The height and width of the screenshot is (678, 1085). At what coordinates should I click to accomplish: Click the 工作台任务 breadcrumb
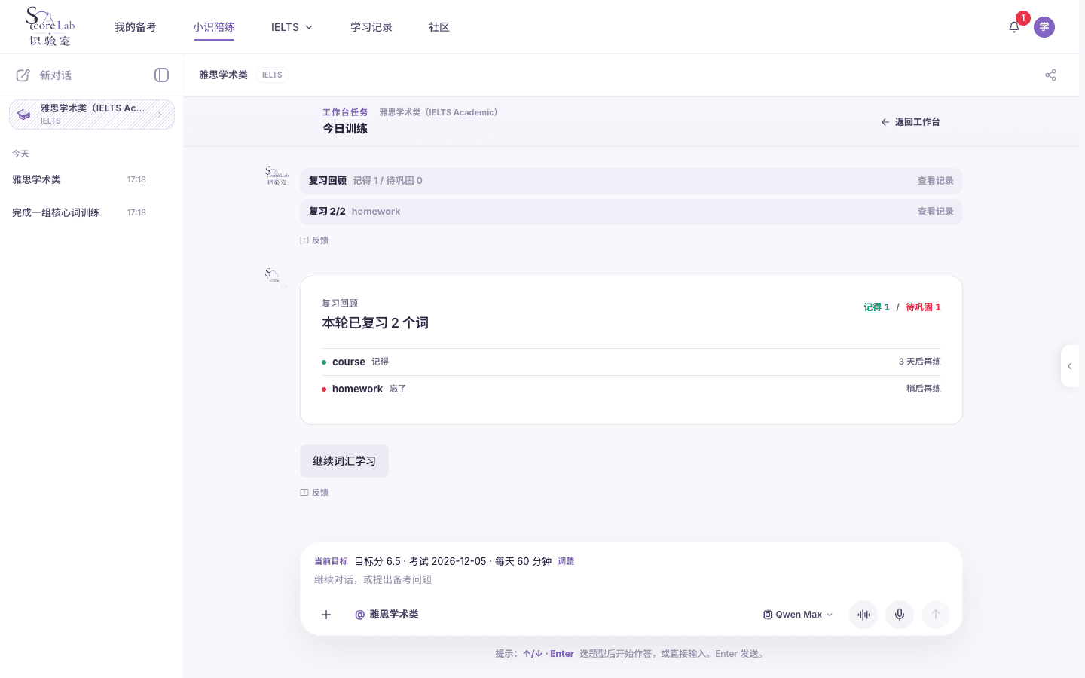(345, 112)
